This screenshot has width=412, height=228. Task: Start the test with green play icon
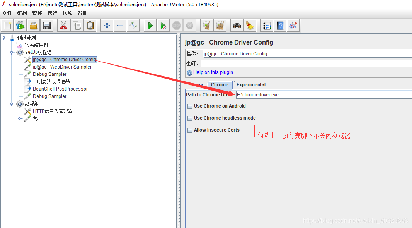pos(150,26)
